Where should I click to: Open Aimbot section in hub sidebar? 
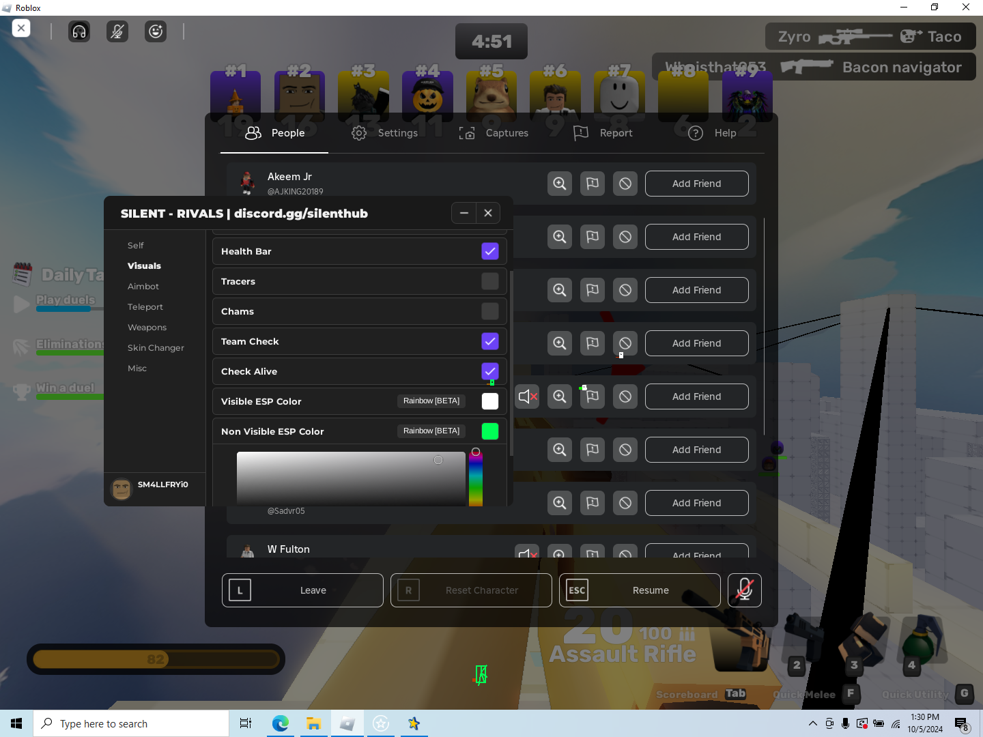(x=143, y=287)
